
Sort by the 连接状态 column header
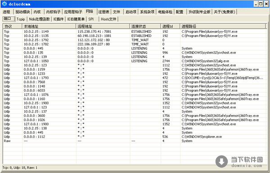145,27
